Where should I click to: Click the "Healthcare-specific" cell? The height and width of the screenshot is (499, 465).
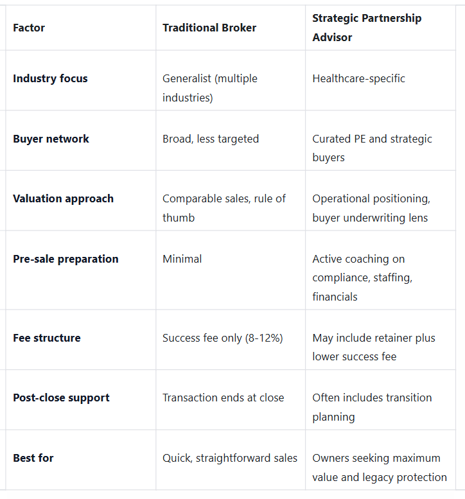pos(358,78)
